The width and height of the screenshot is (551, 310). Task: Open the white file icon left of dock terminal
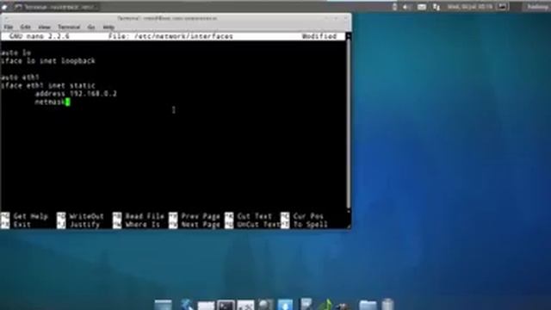(x=206, y=306)
